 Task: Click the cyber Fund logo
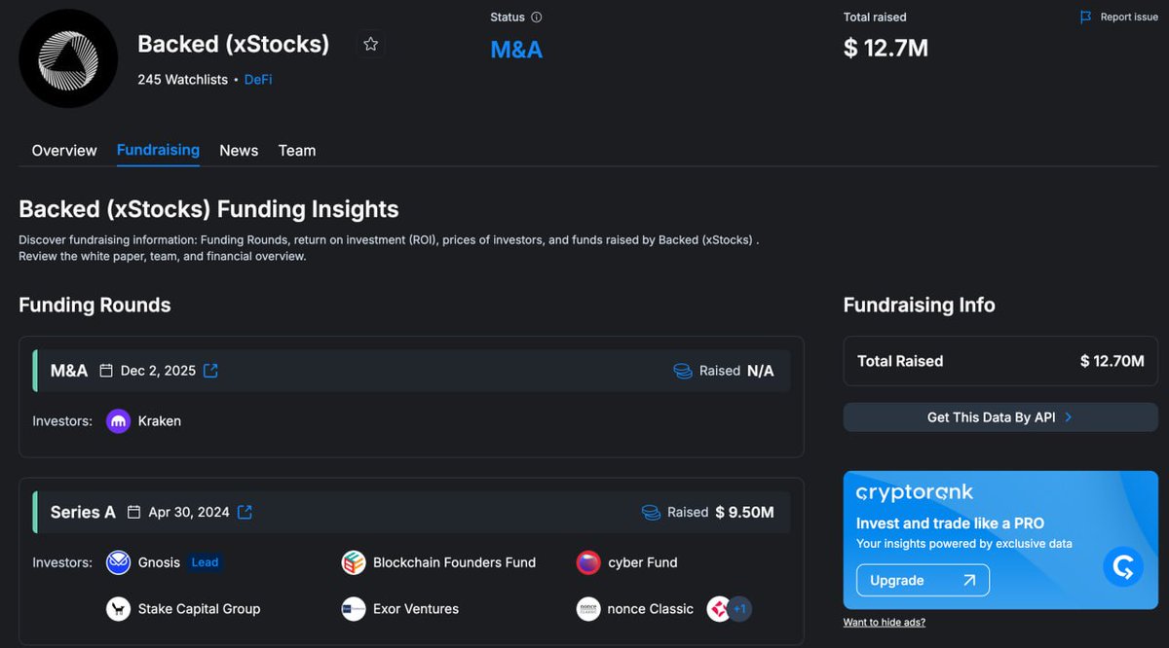pyautogui.click(x=588, y=562)
